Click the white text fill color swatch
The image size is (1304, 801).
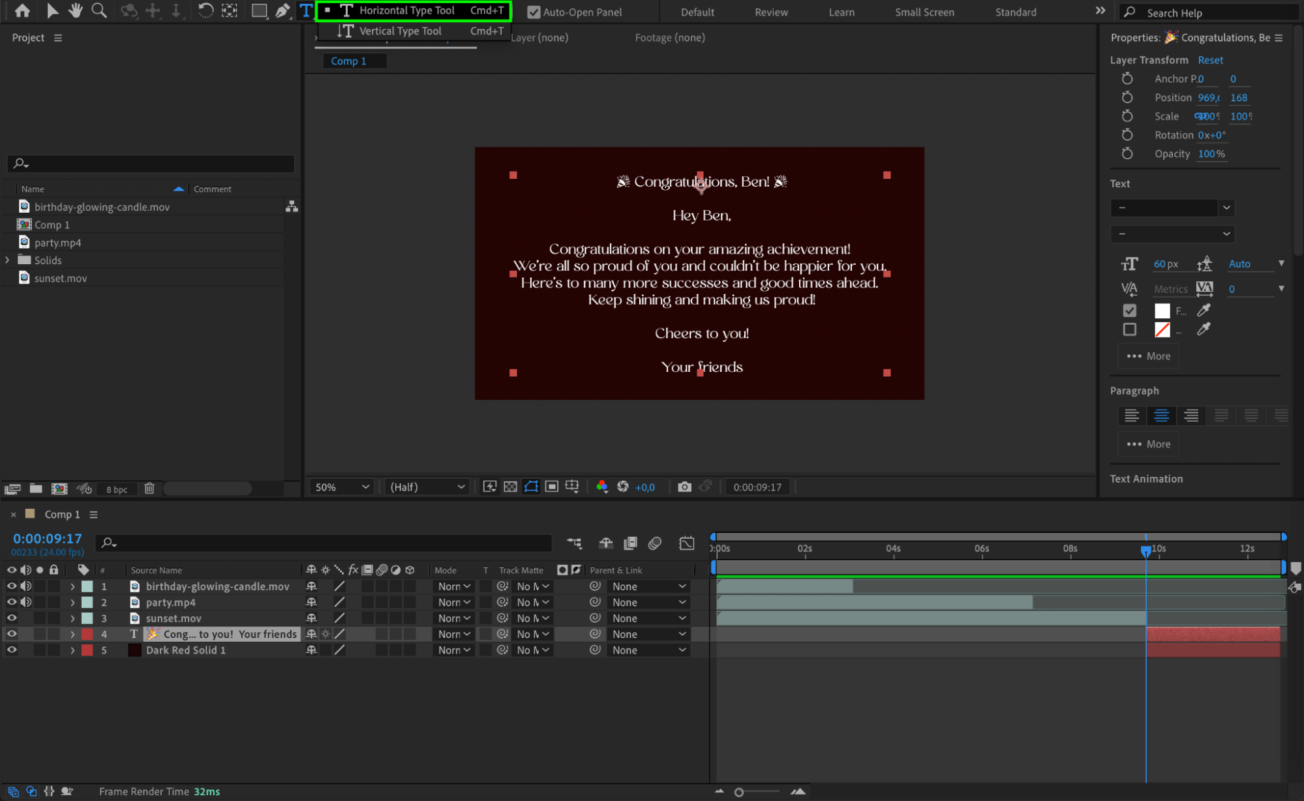click(x=1162, y=310)
